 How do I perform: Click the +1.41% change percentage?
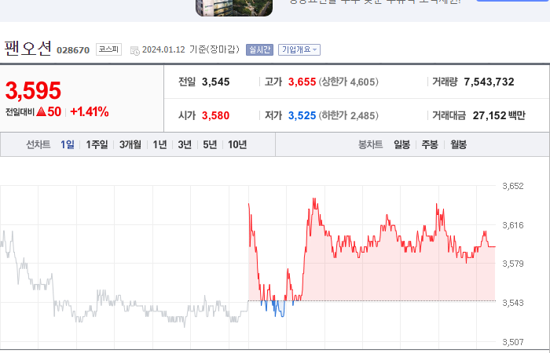click(90, 111)
